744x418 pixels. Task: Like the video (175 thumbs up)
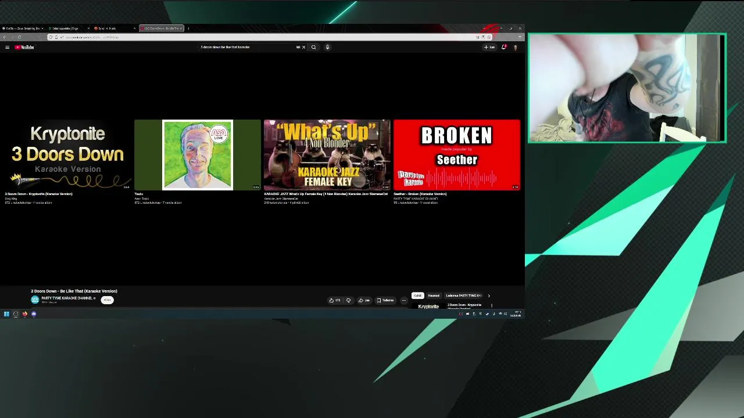point(335,300)
